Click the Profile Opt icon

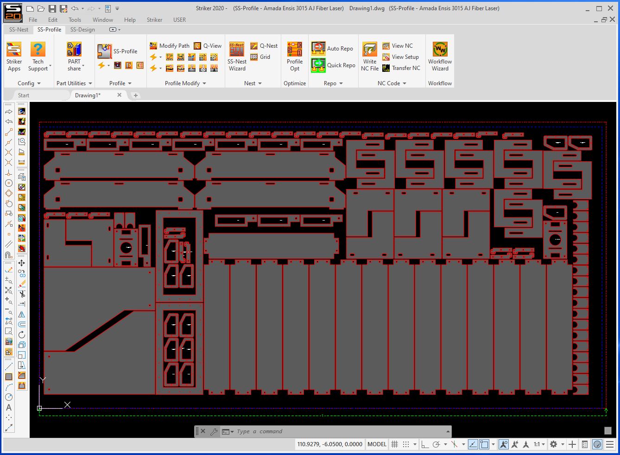click(295, 57)
